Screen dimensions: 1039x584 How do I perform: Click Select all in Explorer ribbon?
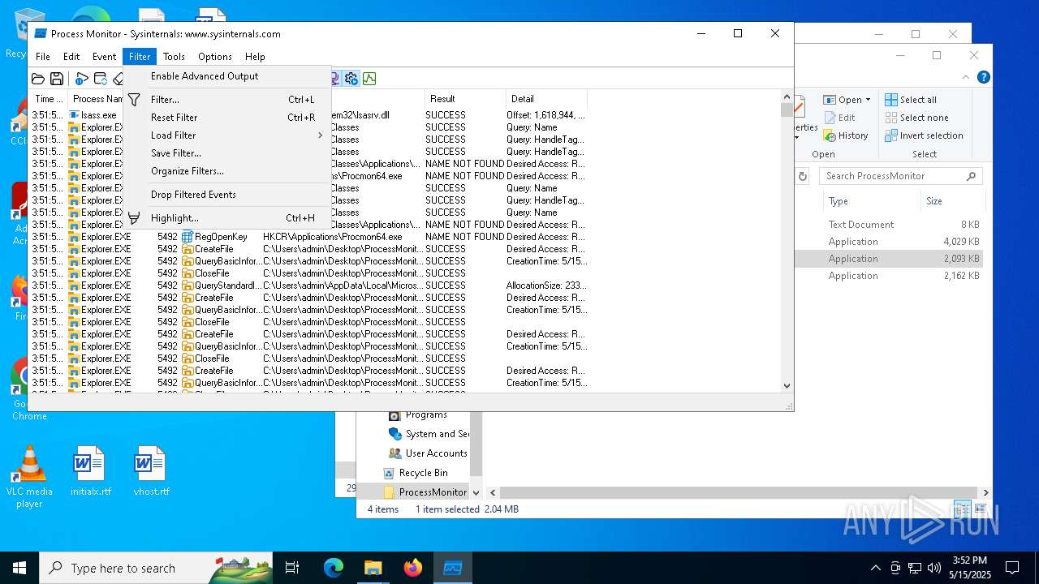911,100
